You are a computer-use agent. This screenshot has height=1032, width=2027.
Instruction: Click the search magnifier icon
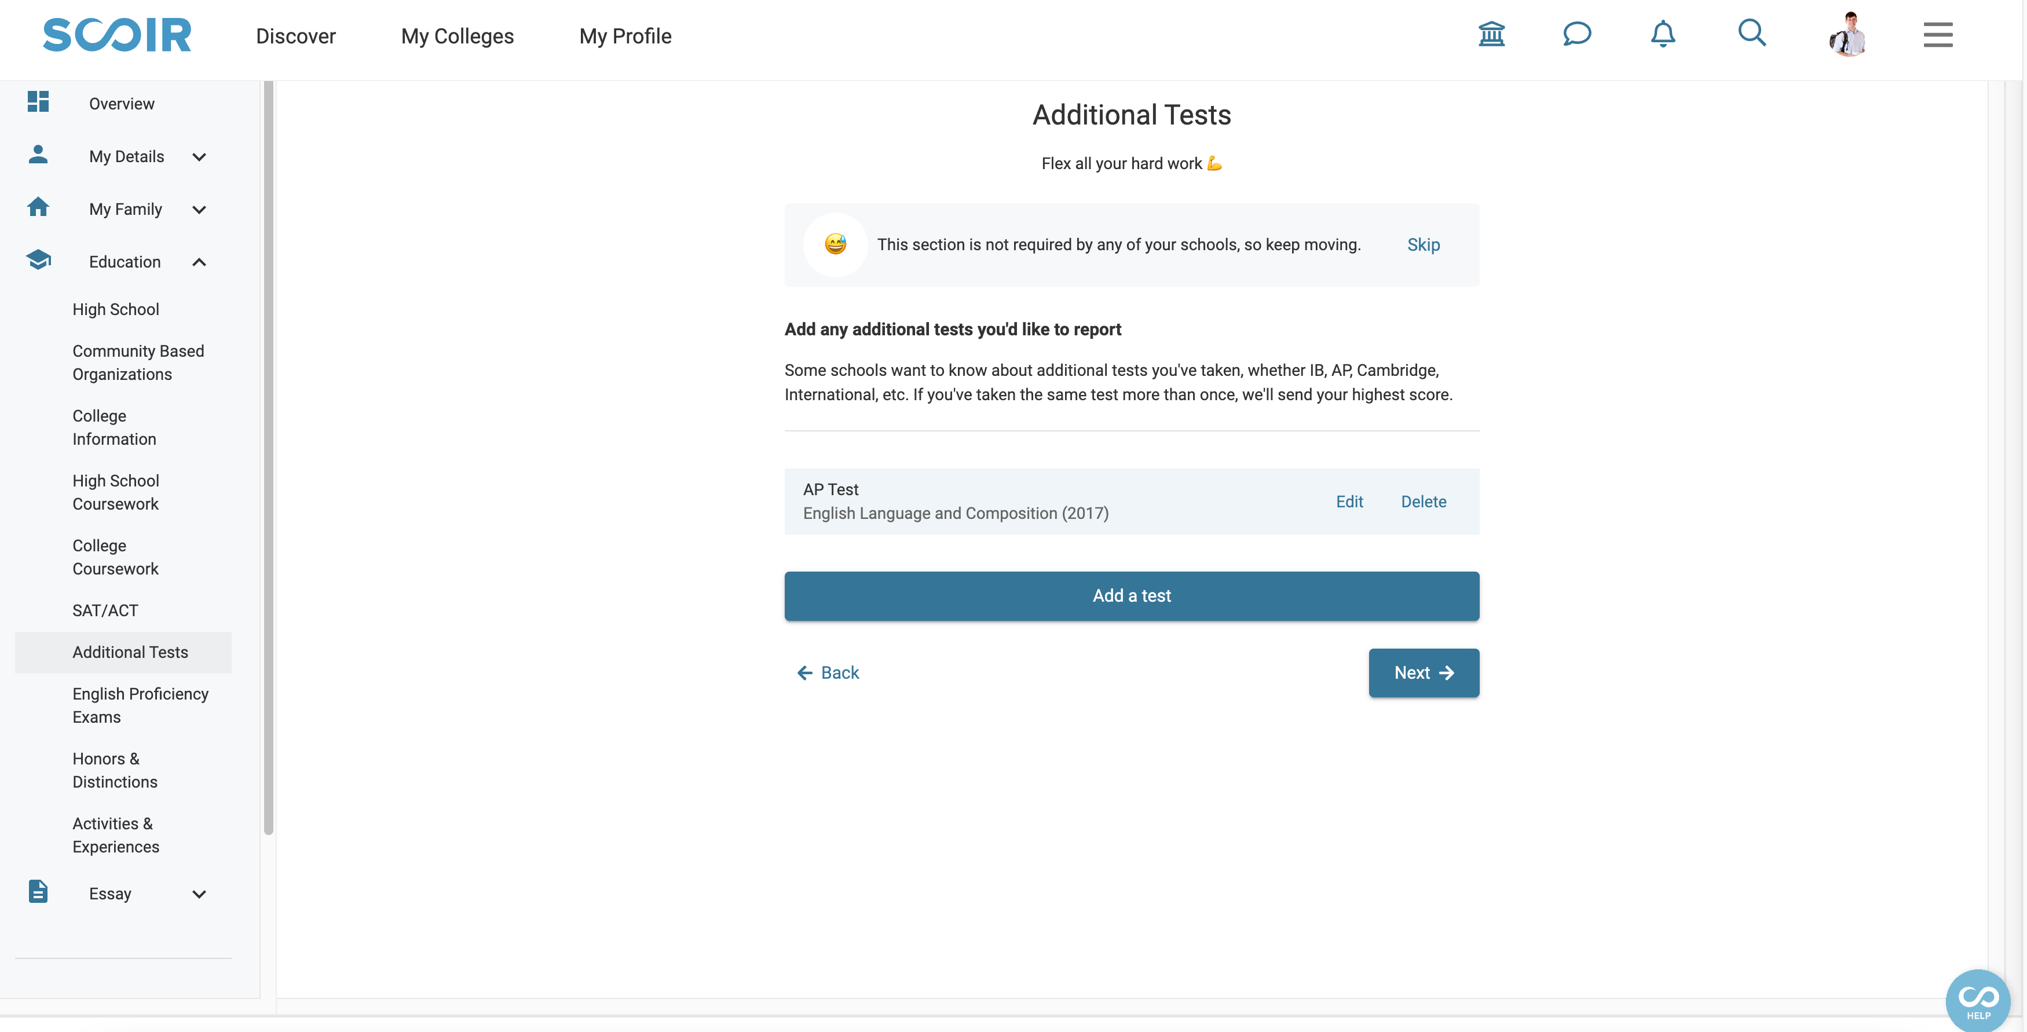pyautogui.click(x=1751, y=33)
